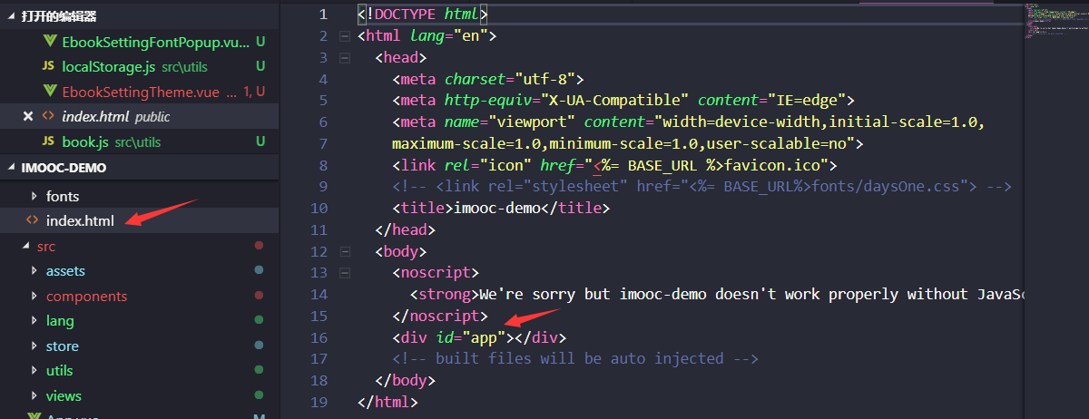The image size is (1089, 419).
Task: Click the built files auto injected comment
Action: (575, 359)
